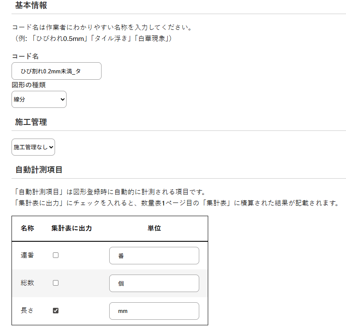Select the 長さ row name cell

pos(27,311)
